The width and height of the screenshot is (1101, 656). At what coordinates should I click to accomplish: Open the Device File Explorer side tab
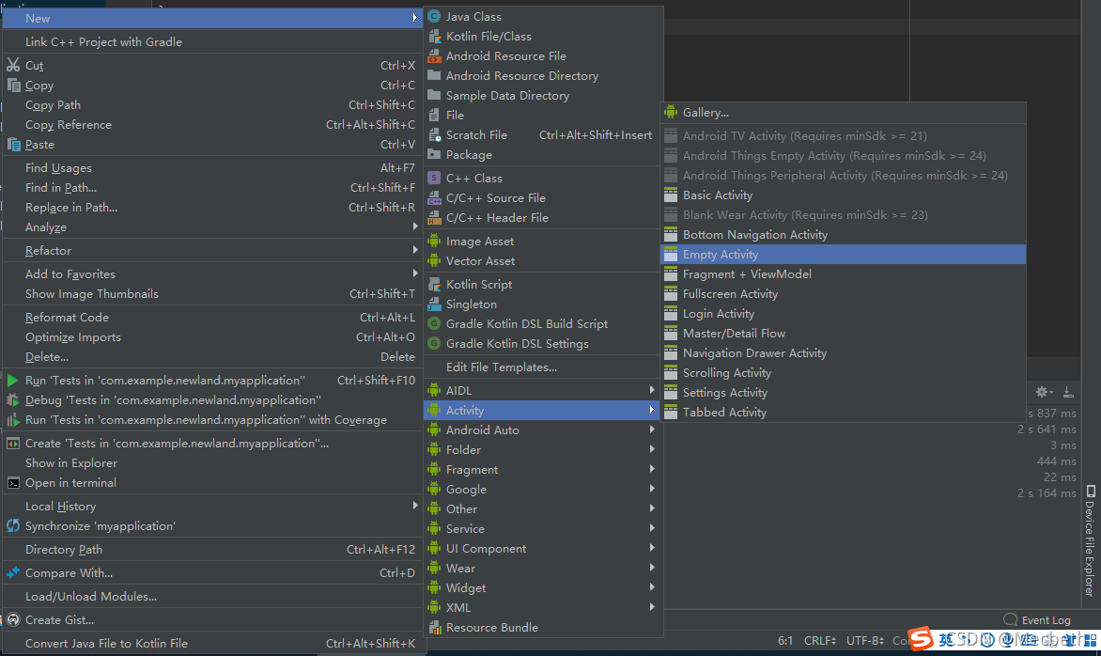(1090, 540)
